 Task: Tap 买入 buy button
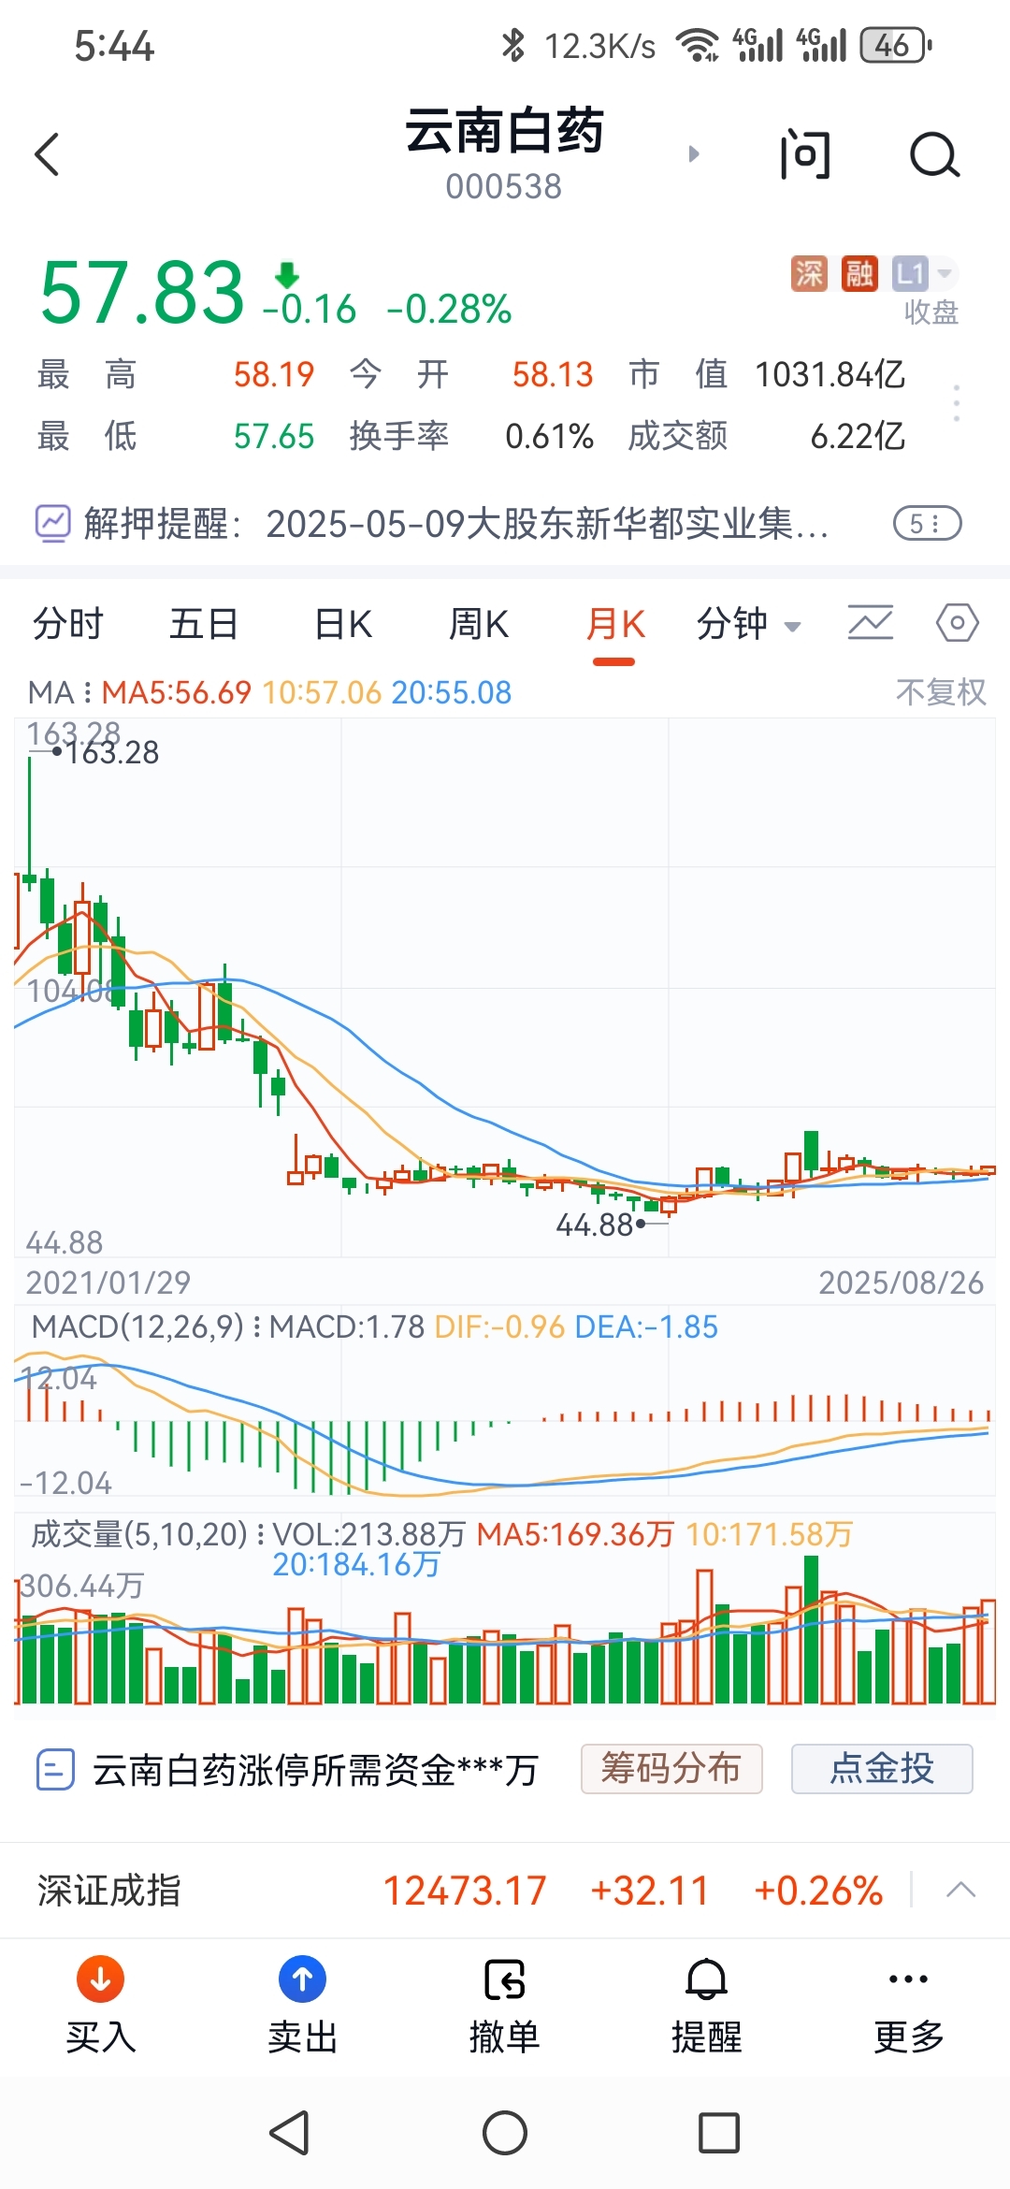101,2006
